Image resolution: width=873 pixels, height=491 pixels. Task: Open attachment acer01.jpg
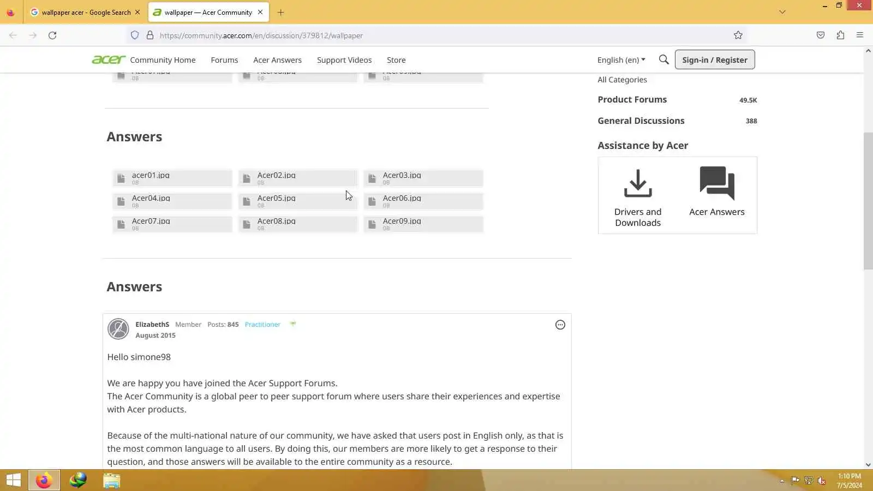[172, 178]
